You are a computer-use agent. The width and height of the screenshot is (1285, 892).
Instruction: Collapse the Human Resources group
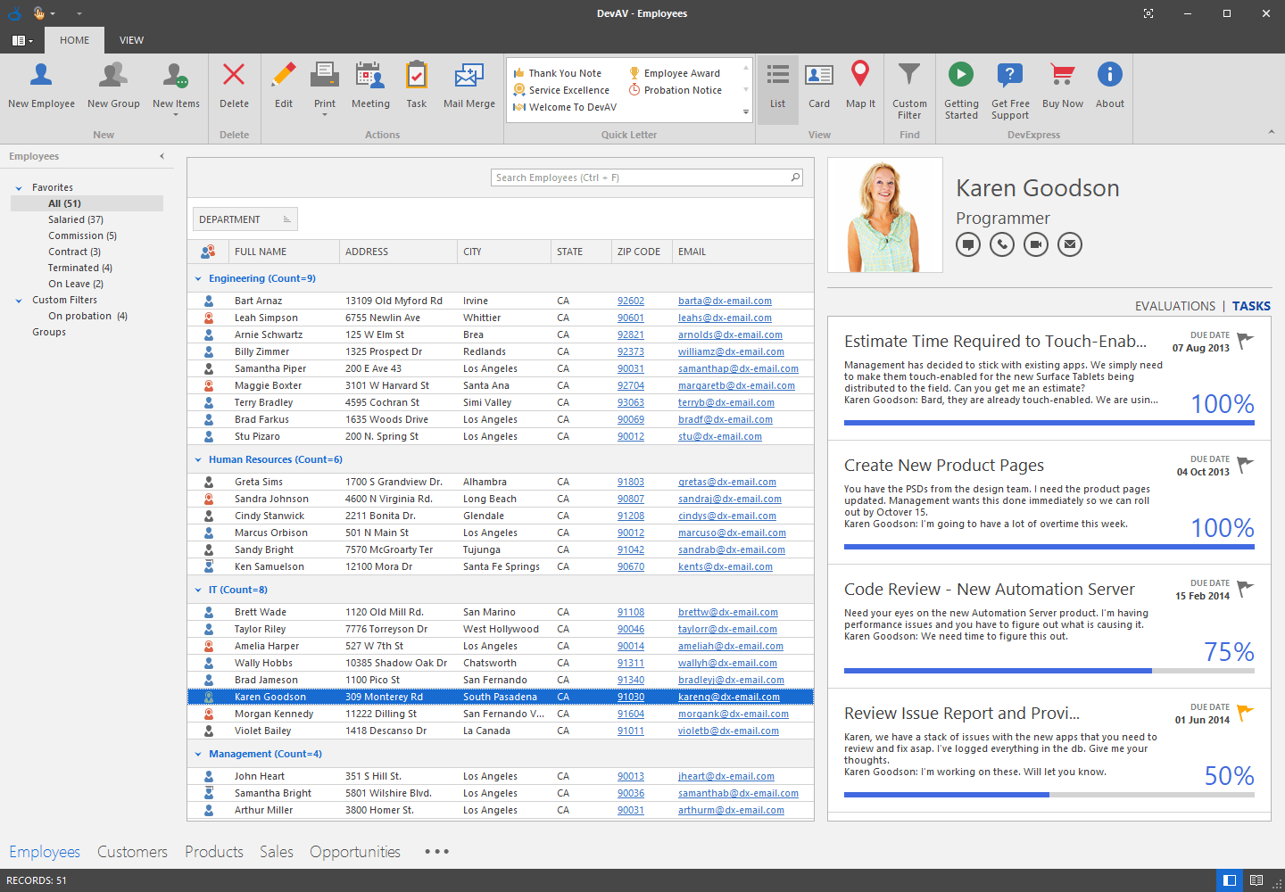[198, 460]
